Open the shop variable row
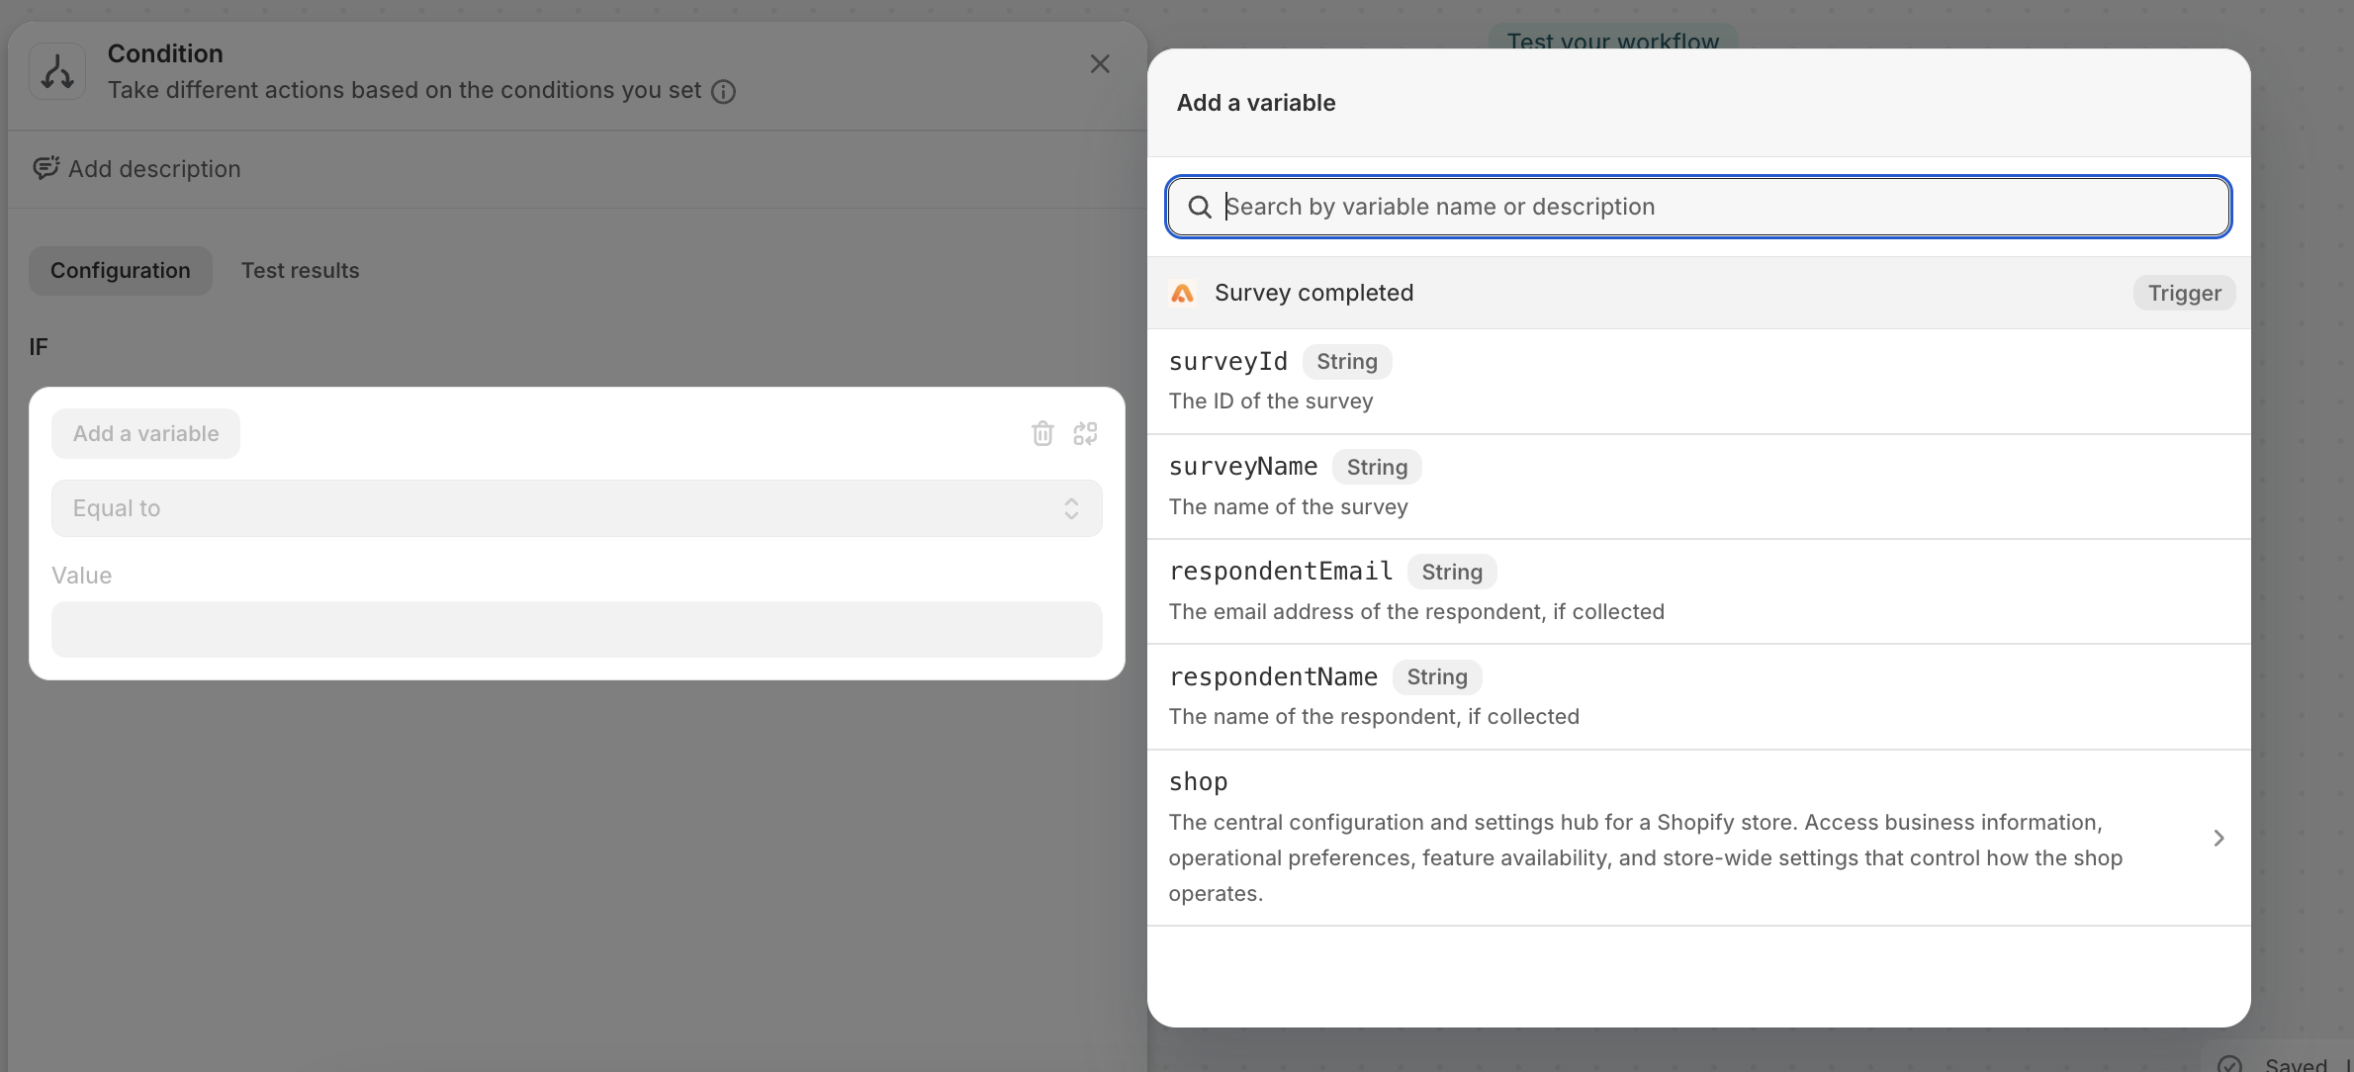The width and height of the screenshot is (2354, 1072). [1698, 839]
